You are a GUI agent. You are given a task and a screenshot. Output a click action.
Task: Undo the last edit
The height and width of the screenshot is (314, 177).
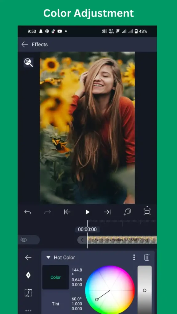(28, 212)
